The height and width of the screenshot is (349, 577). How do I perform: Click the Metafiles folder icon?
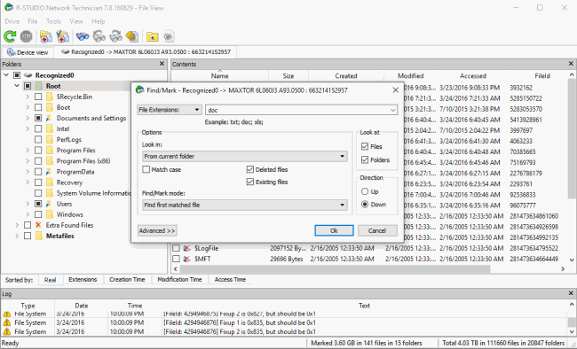click(x=39, y=236)
